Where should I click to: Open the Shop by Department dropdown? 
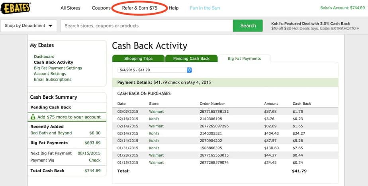[29, 26]
